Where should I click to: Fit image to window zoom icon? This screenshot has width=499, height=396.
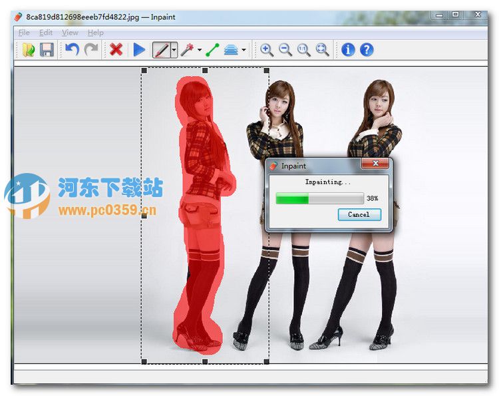tap(323, 50)
